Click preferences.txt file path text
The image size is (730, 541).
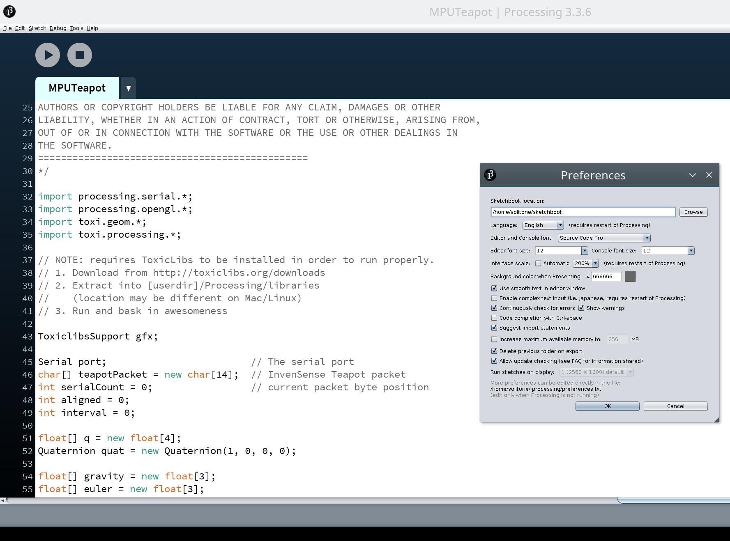546,389
